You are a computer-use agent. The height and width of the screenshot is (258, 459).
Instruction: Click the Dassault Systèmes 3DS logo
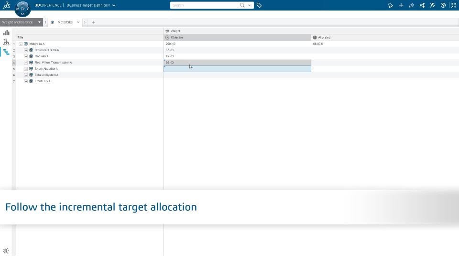click(6, 5)
